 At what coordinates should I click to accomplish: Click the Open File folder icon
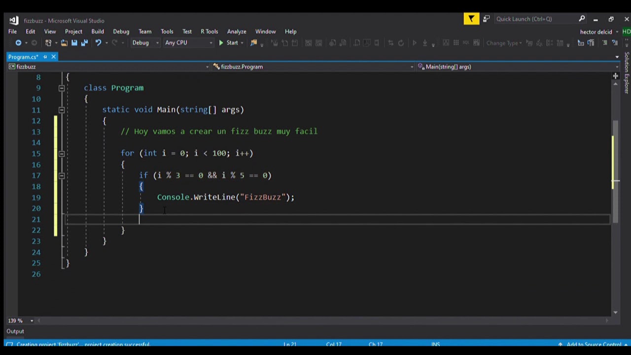(64, 43)
